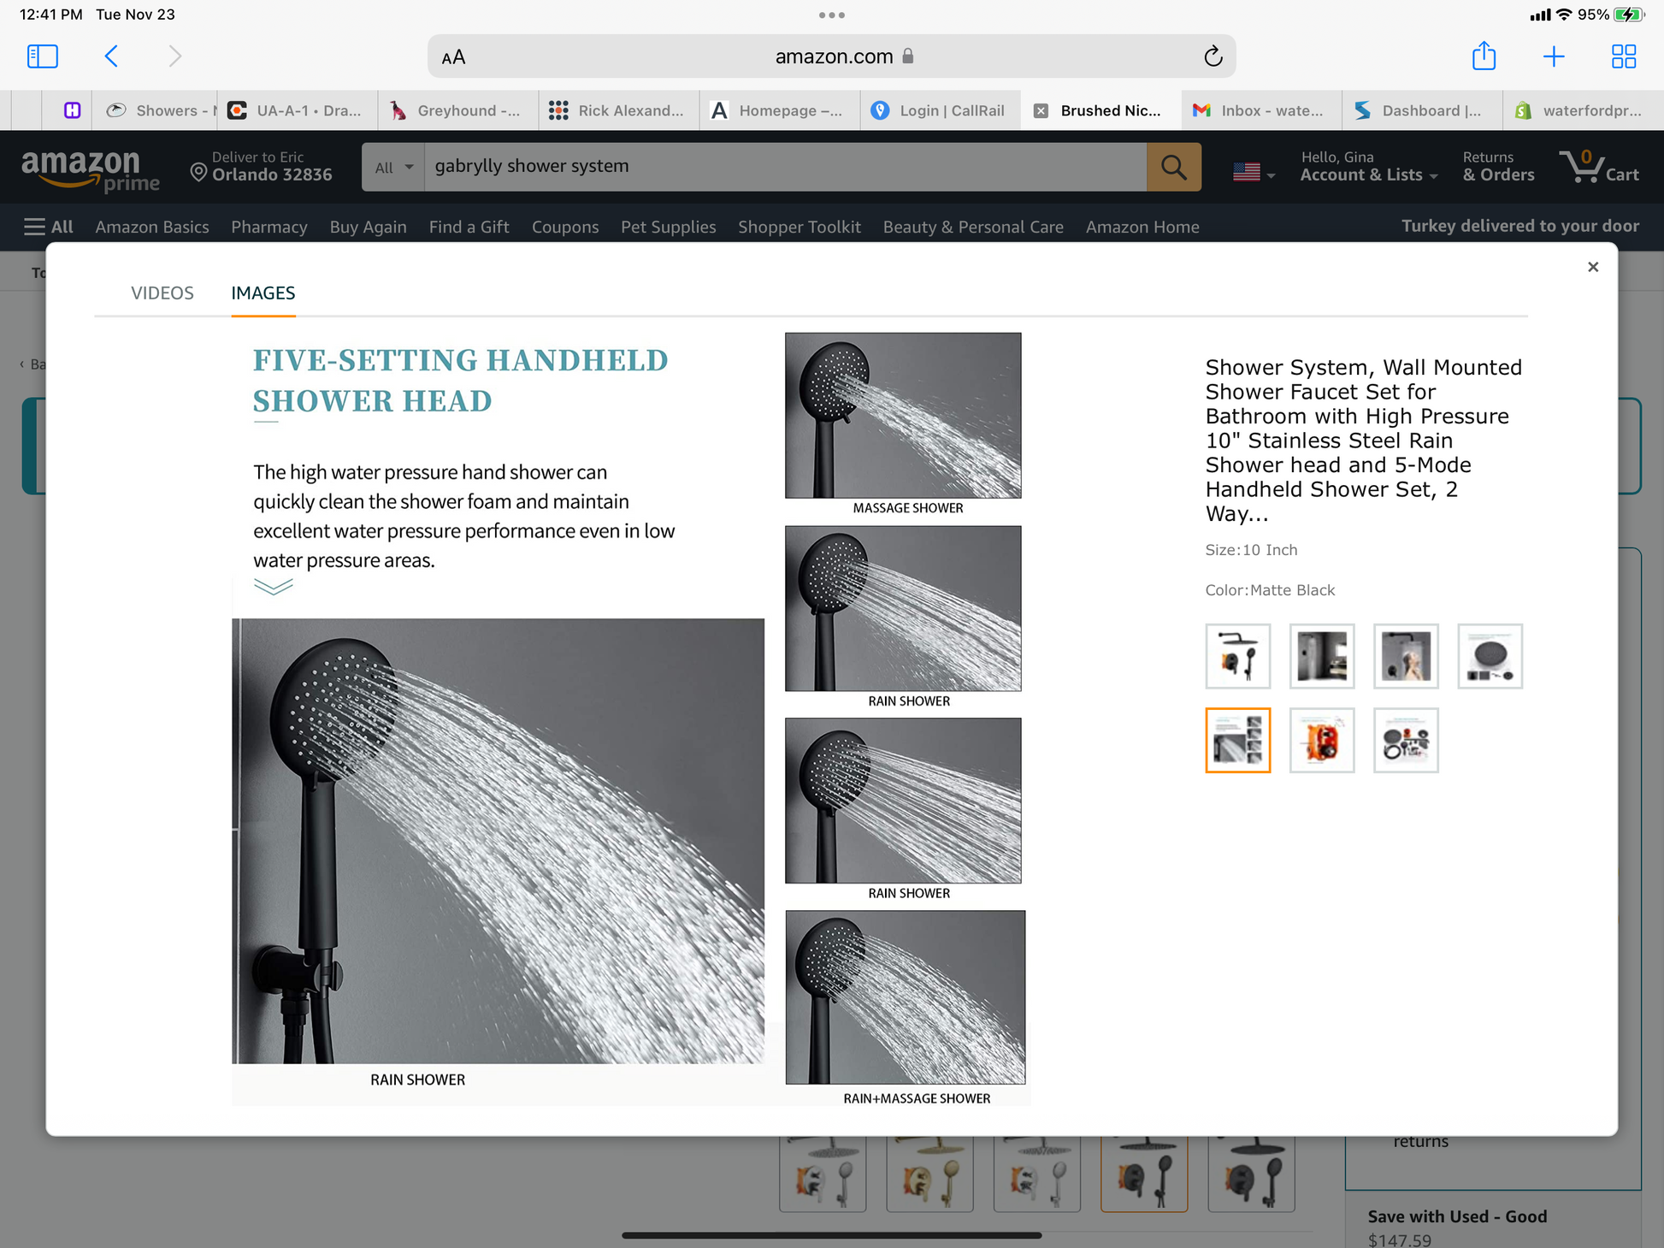This screenshot has height=1248, width=1664.
Task: Go back with the browser back arrow
Action: click(x=111, y=56)
